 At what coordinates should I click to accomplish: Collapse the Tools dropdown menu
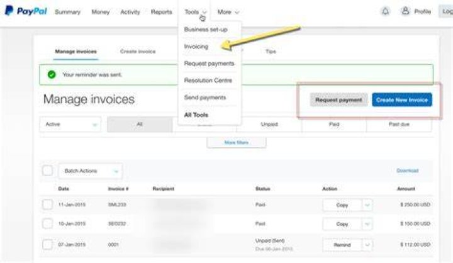coord(195,12)
